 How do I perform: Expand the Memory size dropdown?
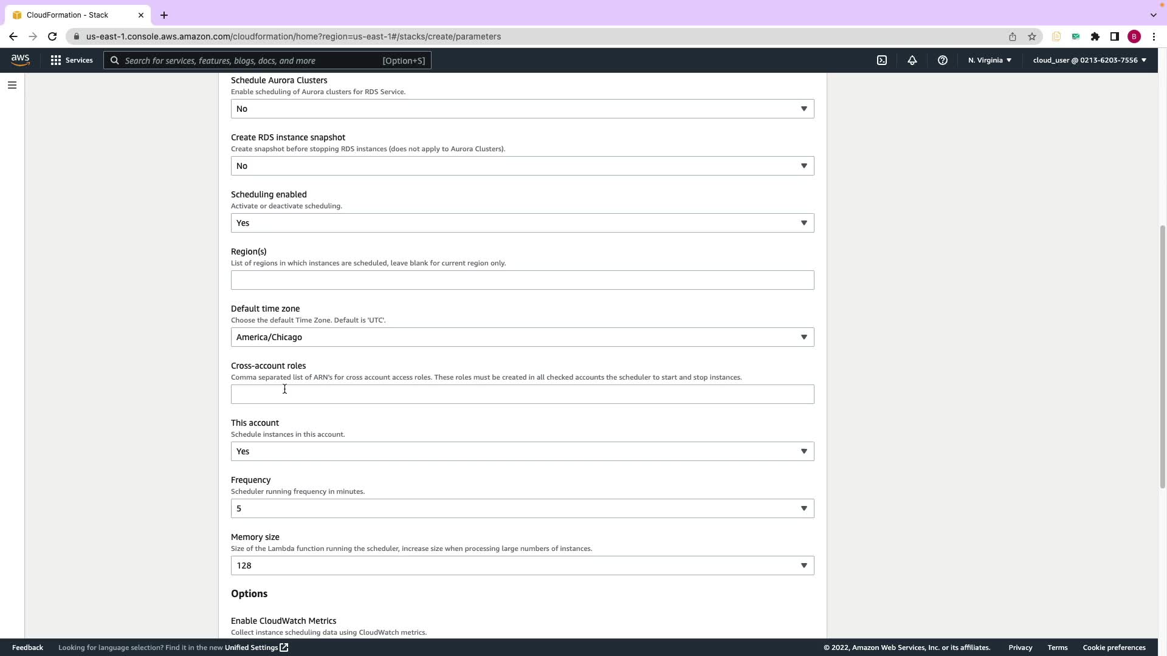point(522,565)
